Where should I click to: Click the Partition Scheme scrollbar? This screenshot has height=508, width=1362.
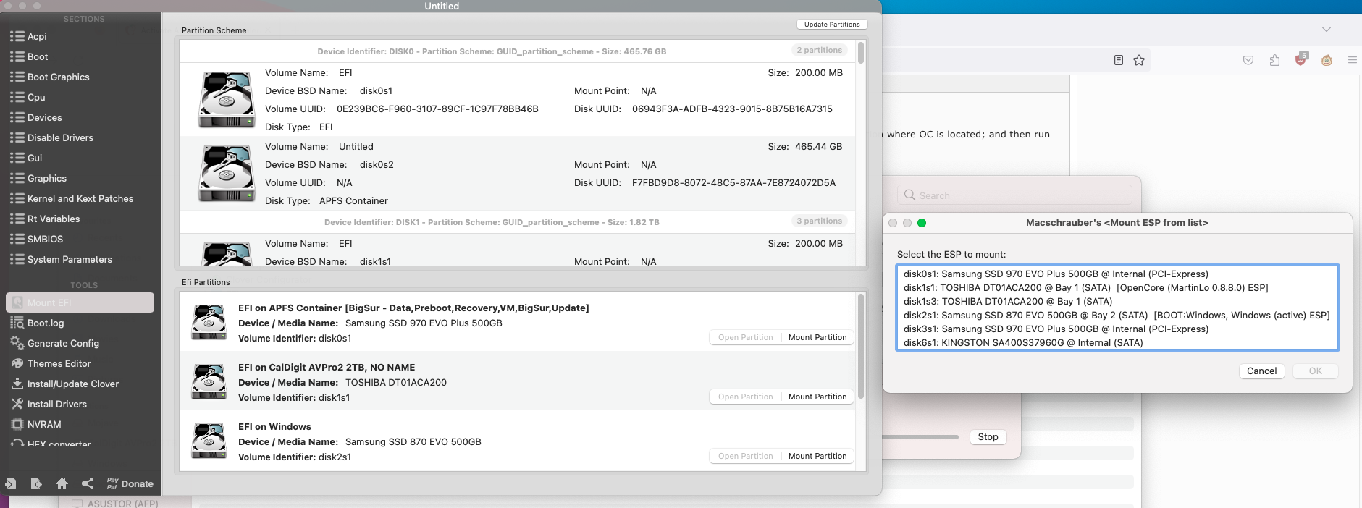[x=861, y=53]
